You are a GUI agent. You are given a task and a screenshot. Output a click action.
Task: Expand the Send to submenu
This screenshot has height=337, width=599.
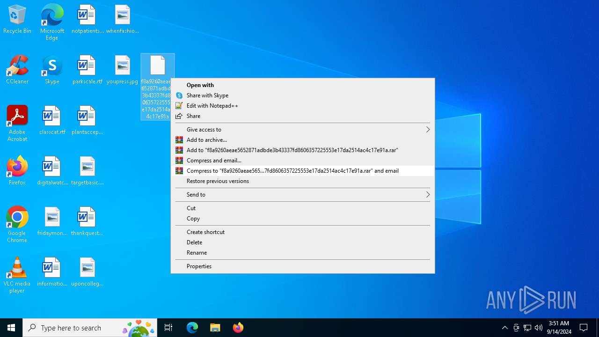point(302,195)
